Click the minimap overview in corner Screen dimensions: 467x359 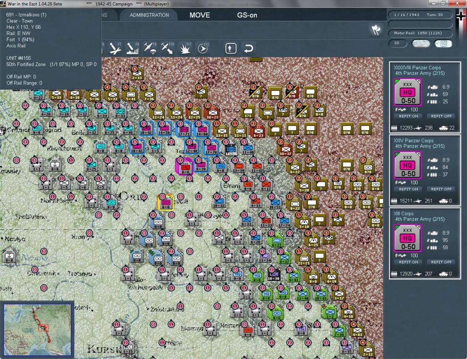(37, 329)
